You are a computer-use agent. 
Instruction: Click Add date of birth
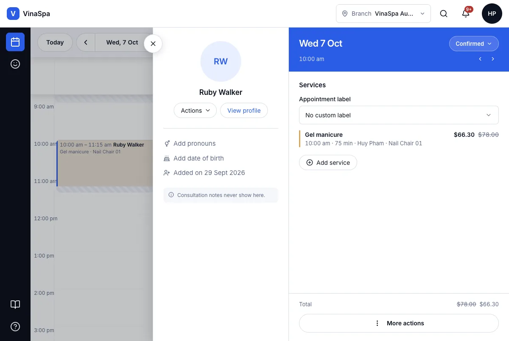(x=199, y=158)
